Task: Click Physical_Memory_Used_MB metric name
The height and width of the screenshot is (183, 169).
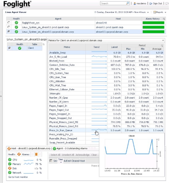Action: point(64,122)
